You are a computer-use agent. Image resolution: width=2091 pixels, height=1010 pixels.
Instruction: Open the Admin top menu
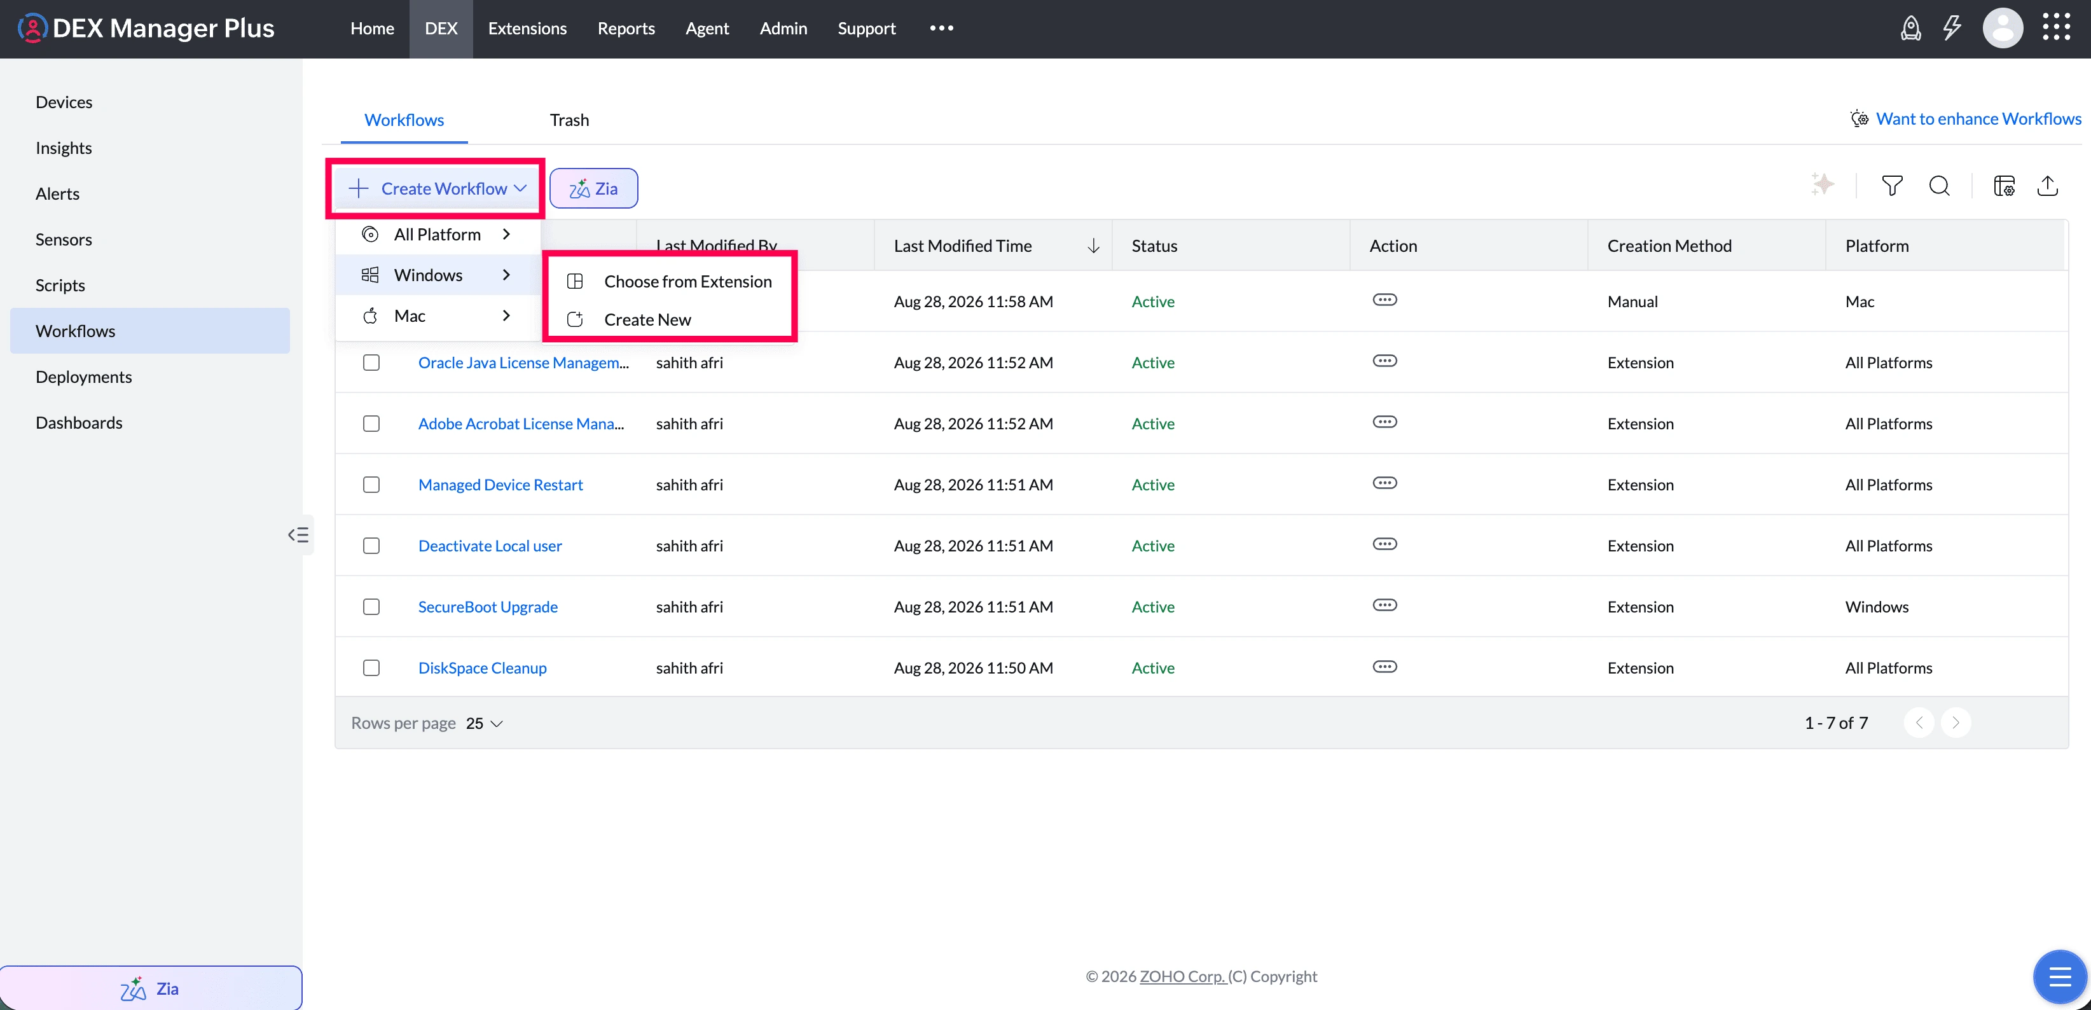pos(783,29)
